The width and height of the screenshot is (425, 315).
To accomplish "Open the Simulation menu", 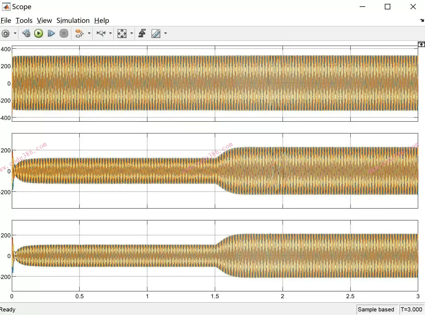I will coord(73,21).
